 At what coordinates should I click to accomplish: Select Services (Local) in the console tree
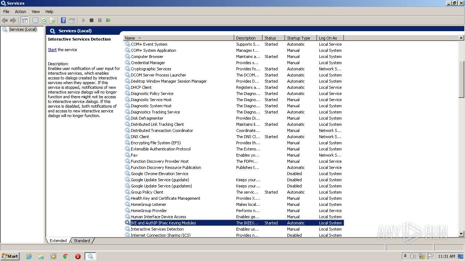tap(23, 29)
